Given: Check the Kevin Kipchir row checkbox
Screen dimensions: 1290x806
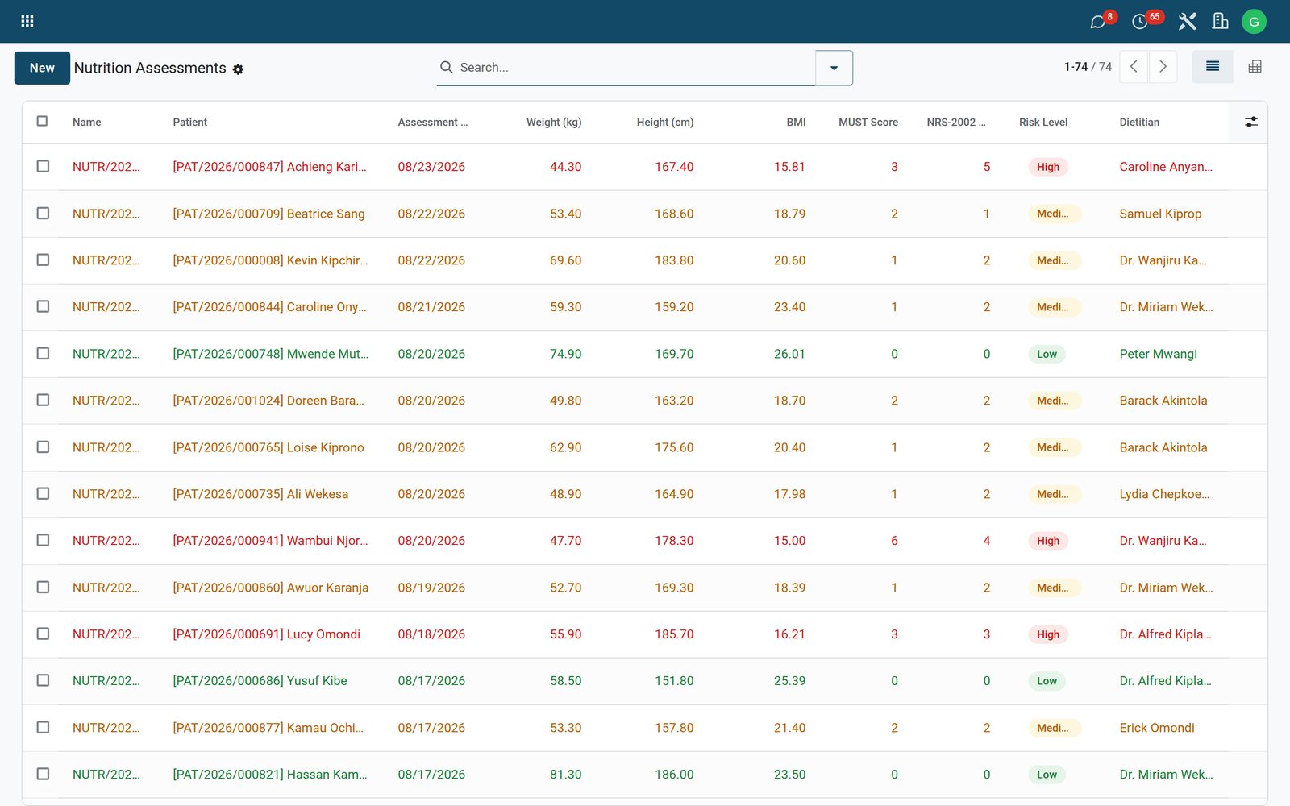Looking at the screenshot, I should (43, 260).
